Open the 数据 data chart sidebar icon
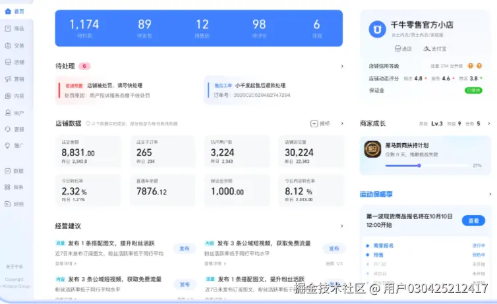This screenshot has width=497, height=304. (8, 171)
